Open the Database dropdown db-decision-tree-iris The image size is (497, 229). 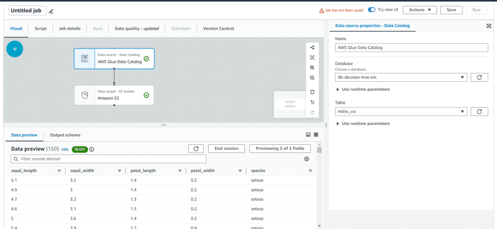[401, 77]
